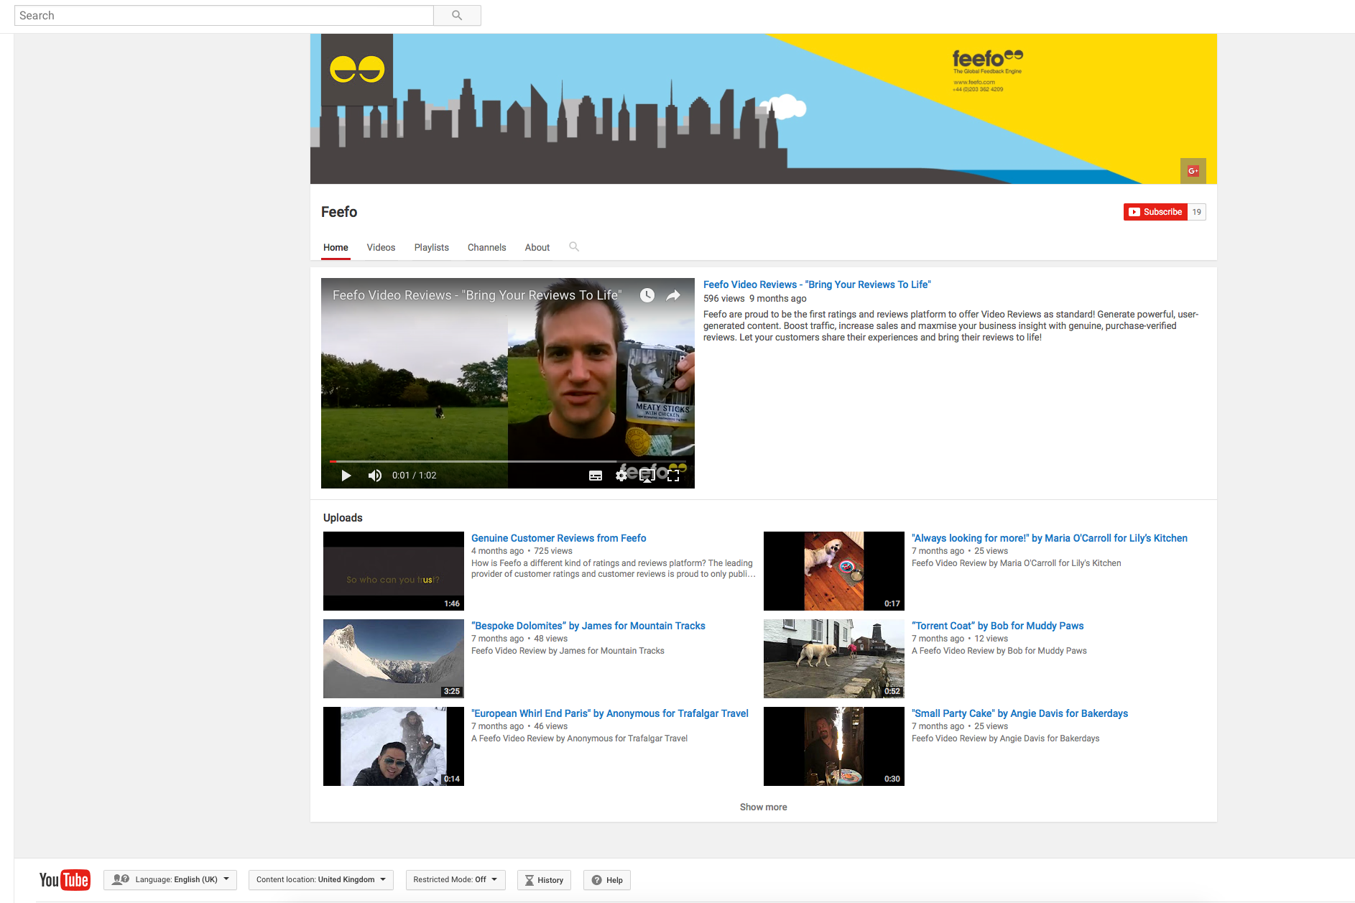Open the dog with bowl thumbnail 0:17
This screenshot has width=1355, height=903.
click(834, 571)
